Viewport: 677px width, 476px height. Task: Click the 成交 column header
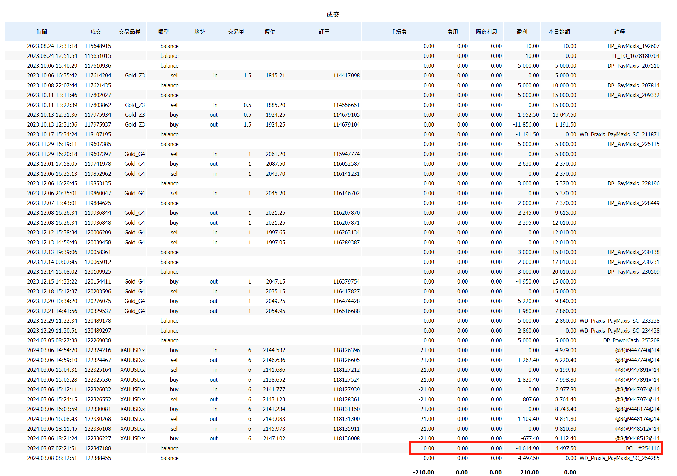pos(96,32)
